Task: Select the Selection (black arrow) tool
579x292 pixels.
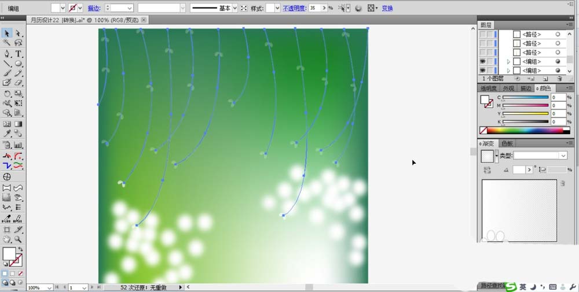Action: pos(6,34)
